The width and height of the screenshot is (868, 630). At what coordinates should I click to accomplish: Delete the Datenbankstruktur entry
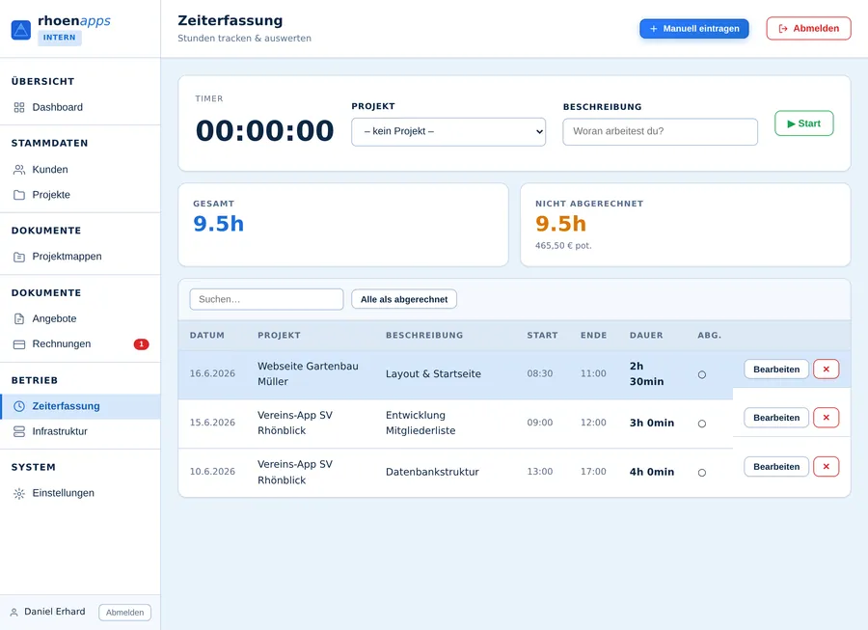coord(826,467)
